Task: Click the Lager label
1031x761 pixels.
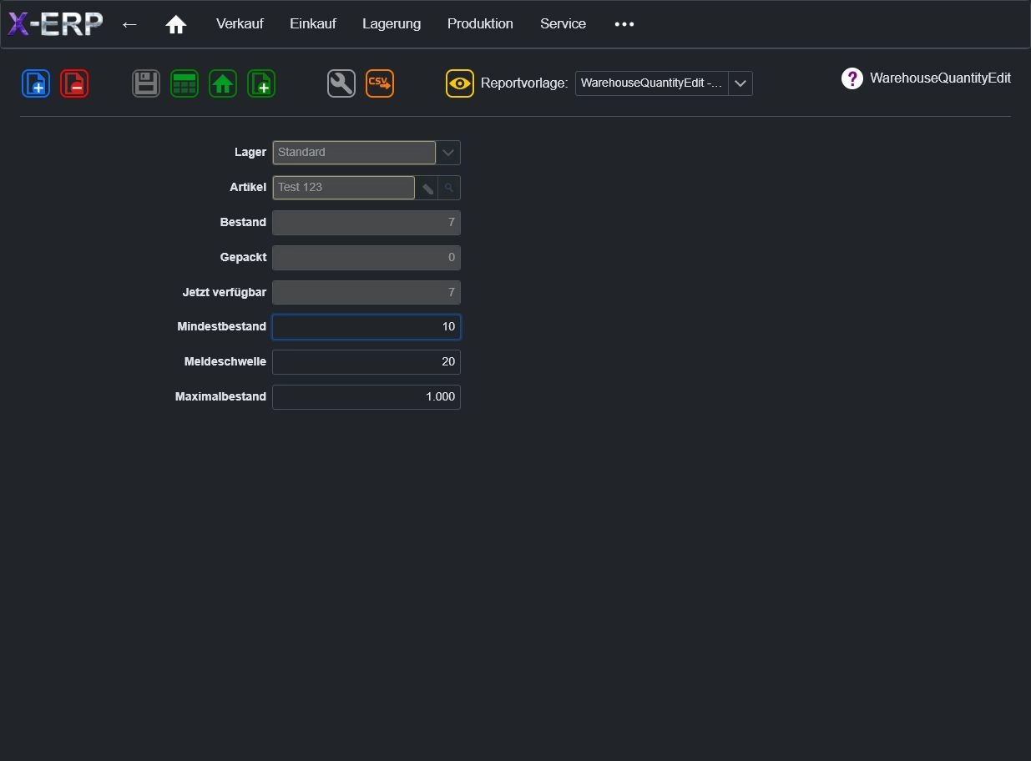Action: [x=250, y=153]
